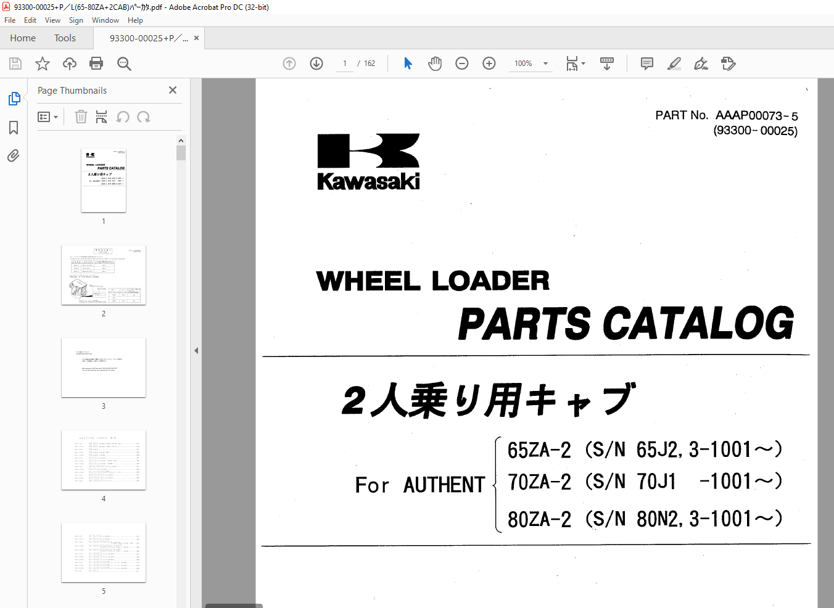
Task: Select page 2 thumbnail
Action: pos(104,275)
